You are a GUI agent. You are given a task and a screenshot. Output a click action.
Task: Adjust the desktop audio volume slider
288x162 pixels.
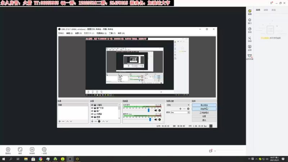(149, 110)
